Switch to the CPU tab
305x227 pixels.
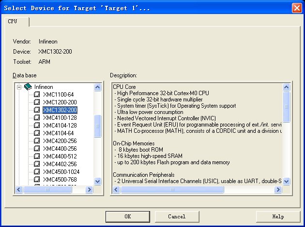point(13,22)
